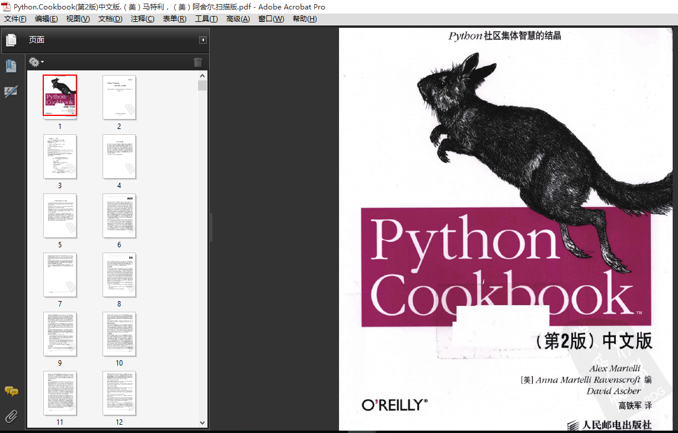
Task: Open the Bookmarks panel icon
Action: pos(11,66)
